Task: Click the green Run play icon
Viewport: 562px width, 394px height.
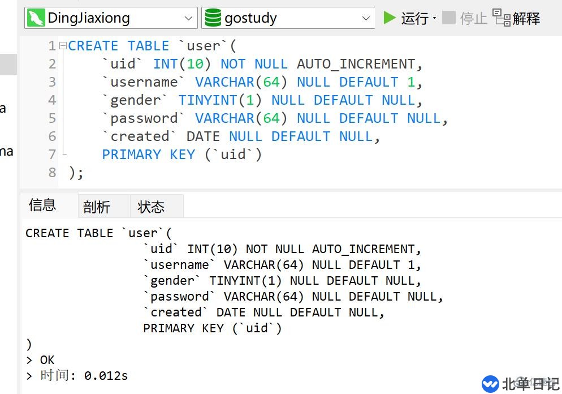Action: [389, 18]
